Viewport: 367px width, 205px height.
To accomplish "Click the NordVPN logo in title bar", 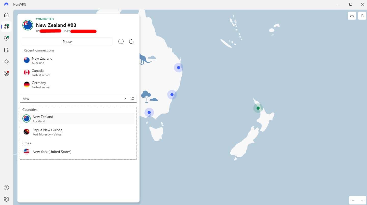I will tap(6, 4).
